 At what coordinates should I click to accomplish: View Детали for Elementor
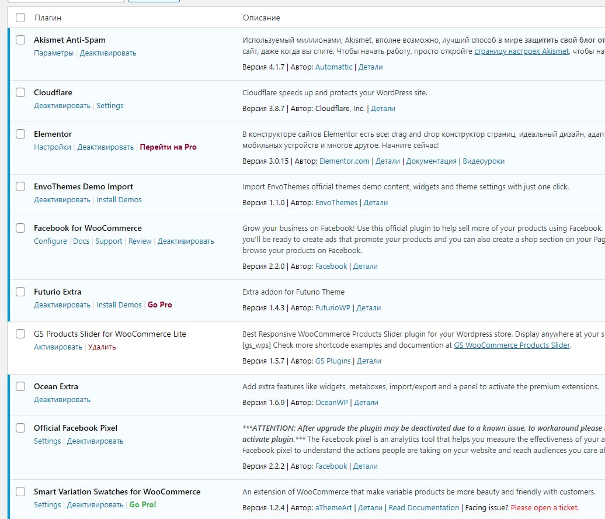pos(388,161)
